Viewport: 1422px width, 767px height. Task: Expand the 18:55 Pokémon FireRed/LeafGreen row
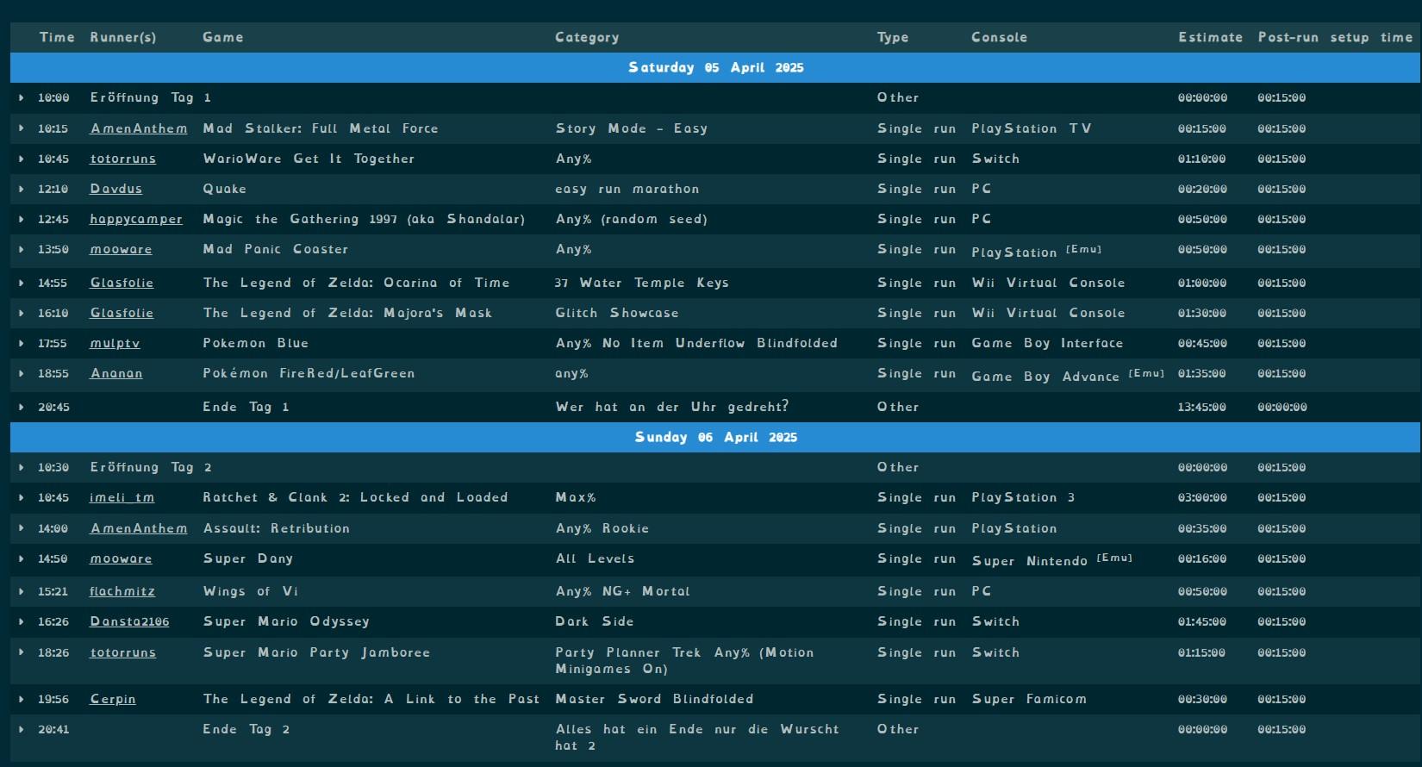22,373
